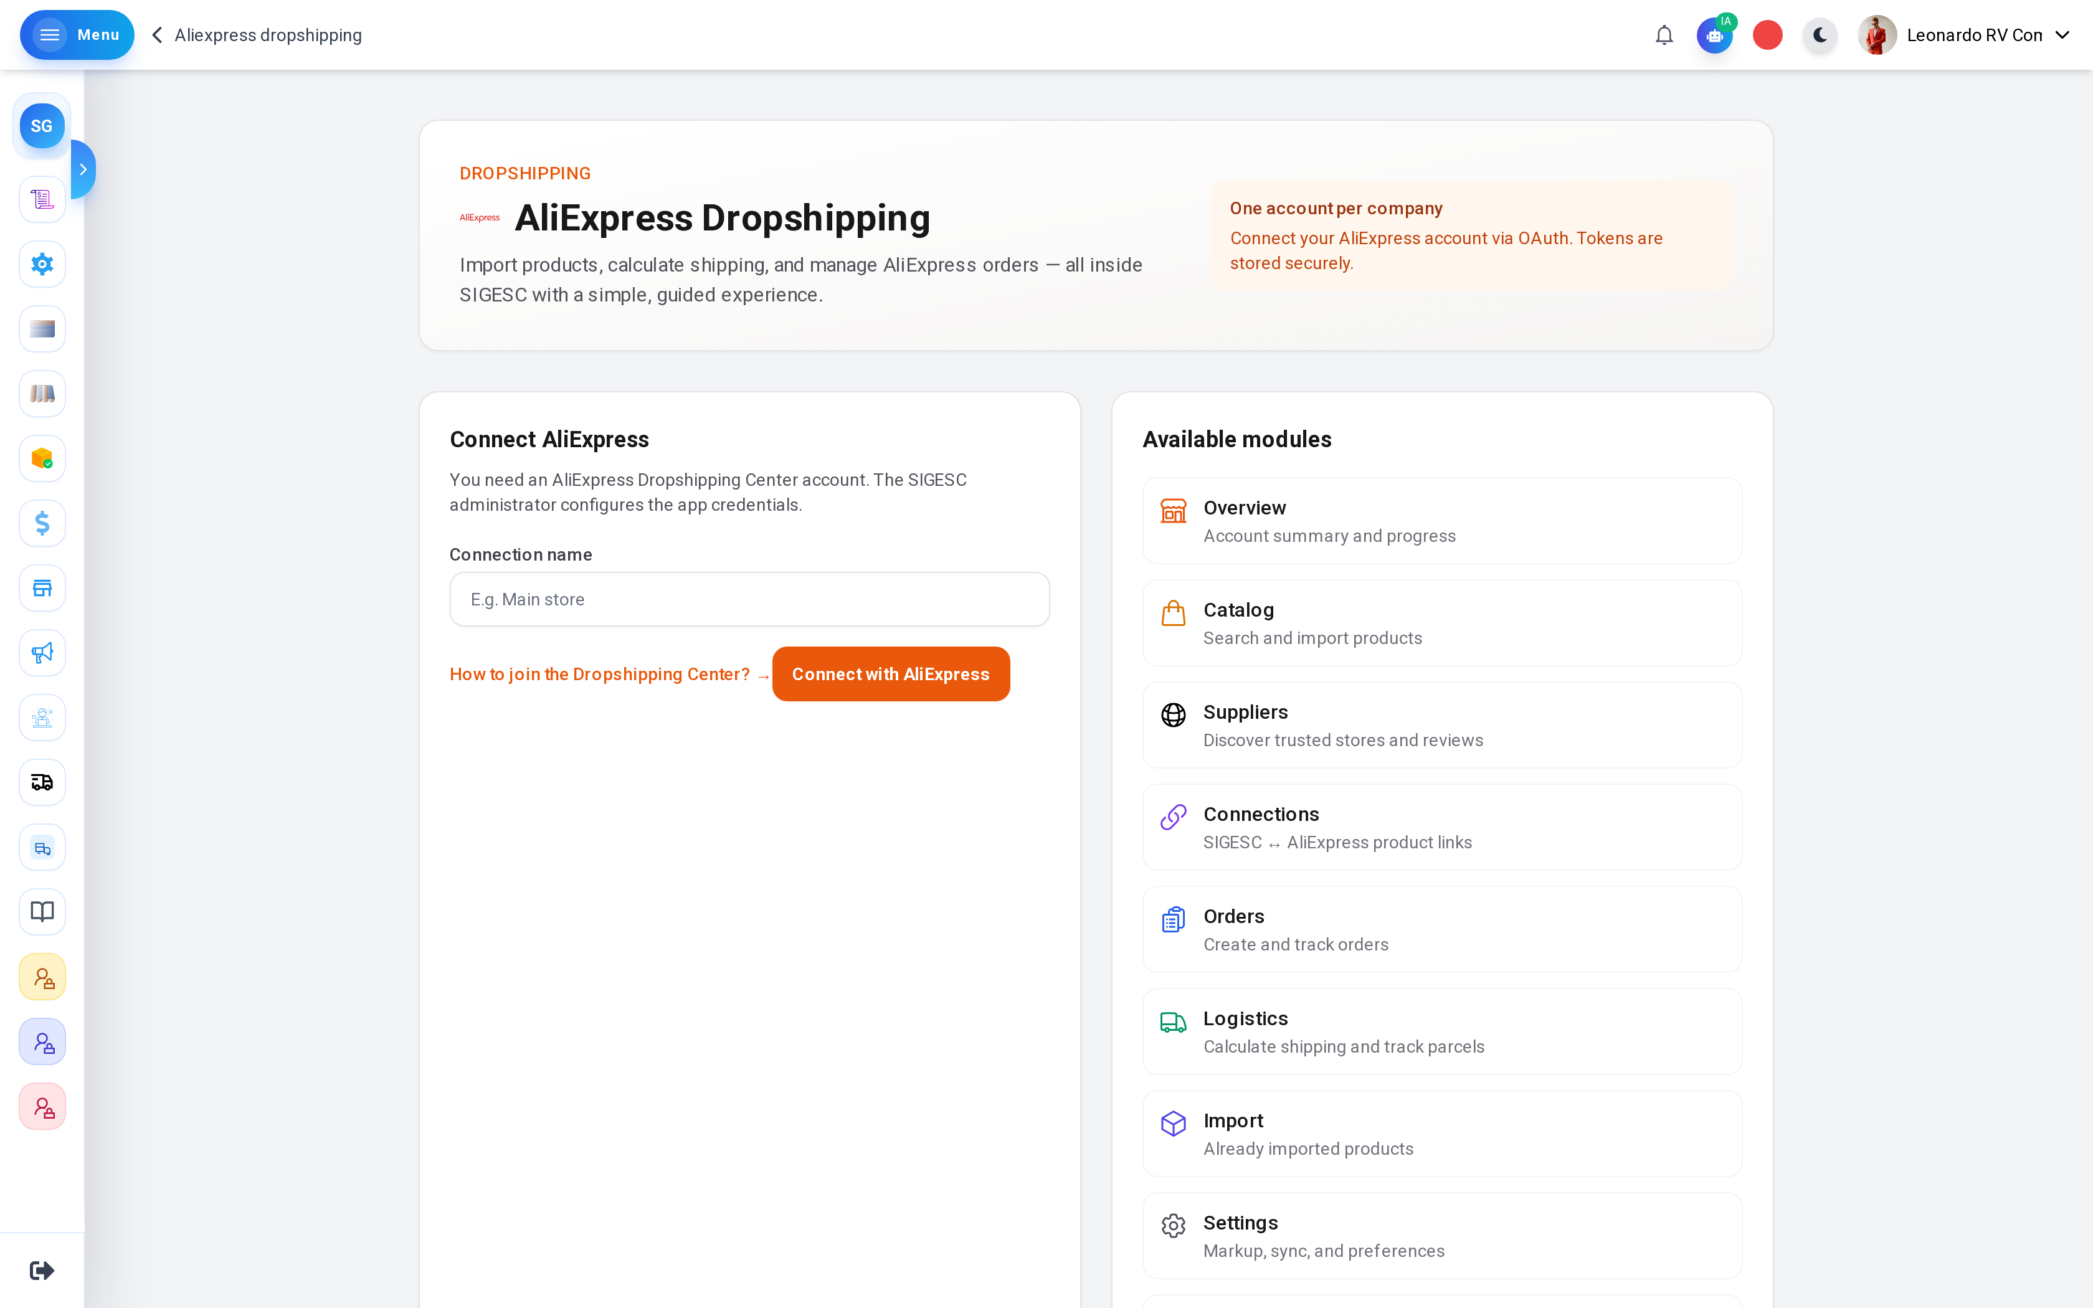The image size is (2093, 1308).
Task: Open the blue gear sidebar icon
Action: pyautogui.click(x=42, y=264)
